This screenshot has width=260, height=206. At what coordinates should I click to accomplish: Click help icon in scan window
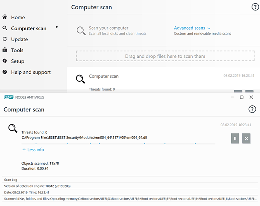coord(252,109)
